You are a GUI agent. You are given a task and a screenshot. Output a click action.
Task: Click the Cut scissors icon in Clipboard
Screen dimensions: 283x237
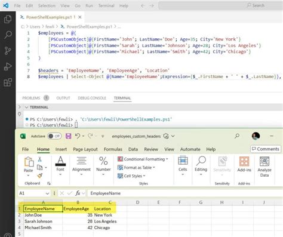(40, 159)
